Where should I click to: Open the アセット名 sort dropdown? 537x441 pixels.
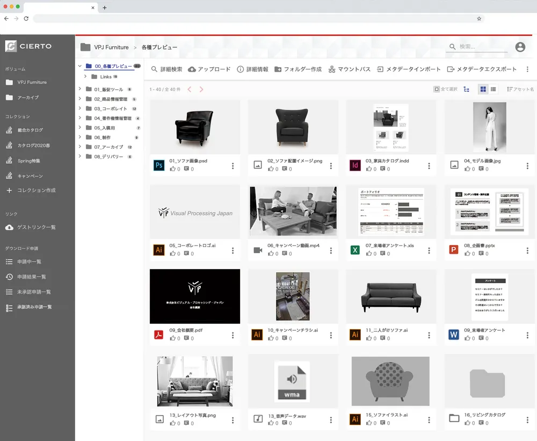[520, 89]
